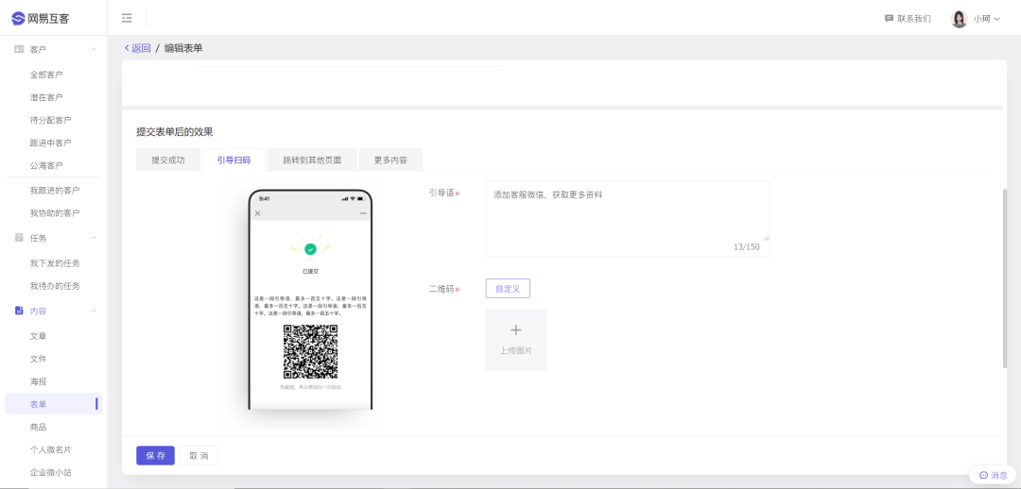Screen dimensions: 1021x489
Task: Collapse the 内容 menu section
Action: tap(94, 311)
